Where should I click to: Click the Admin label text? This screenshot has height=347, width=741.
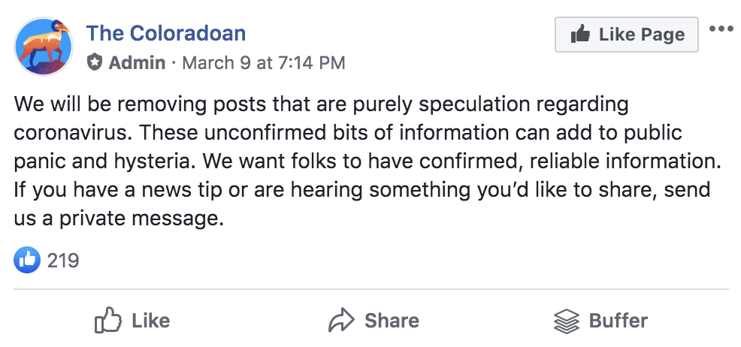(x=137, y=62)
